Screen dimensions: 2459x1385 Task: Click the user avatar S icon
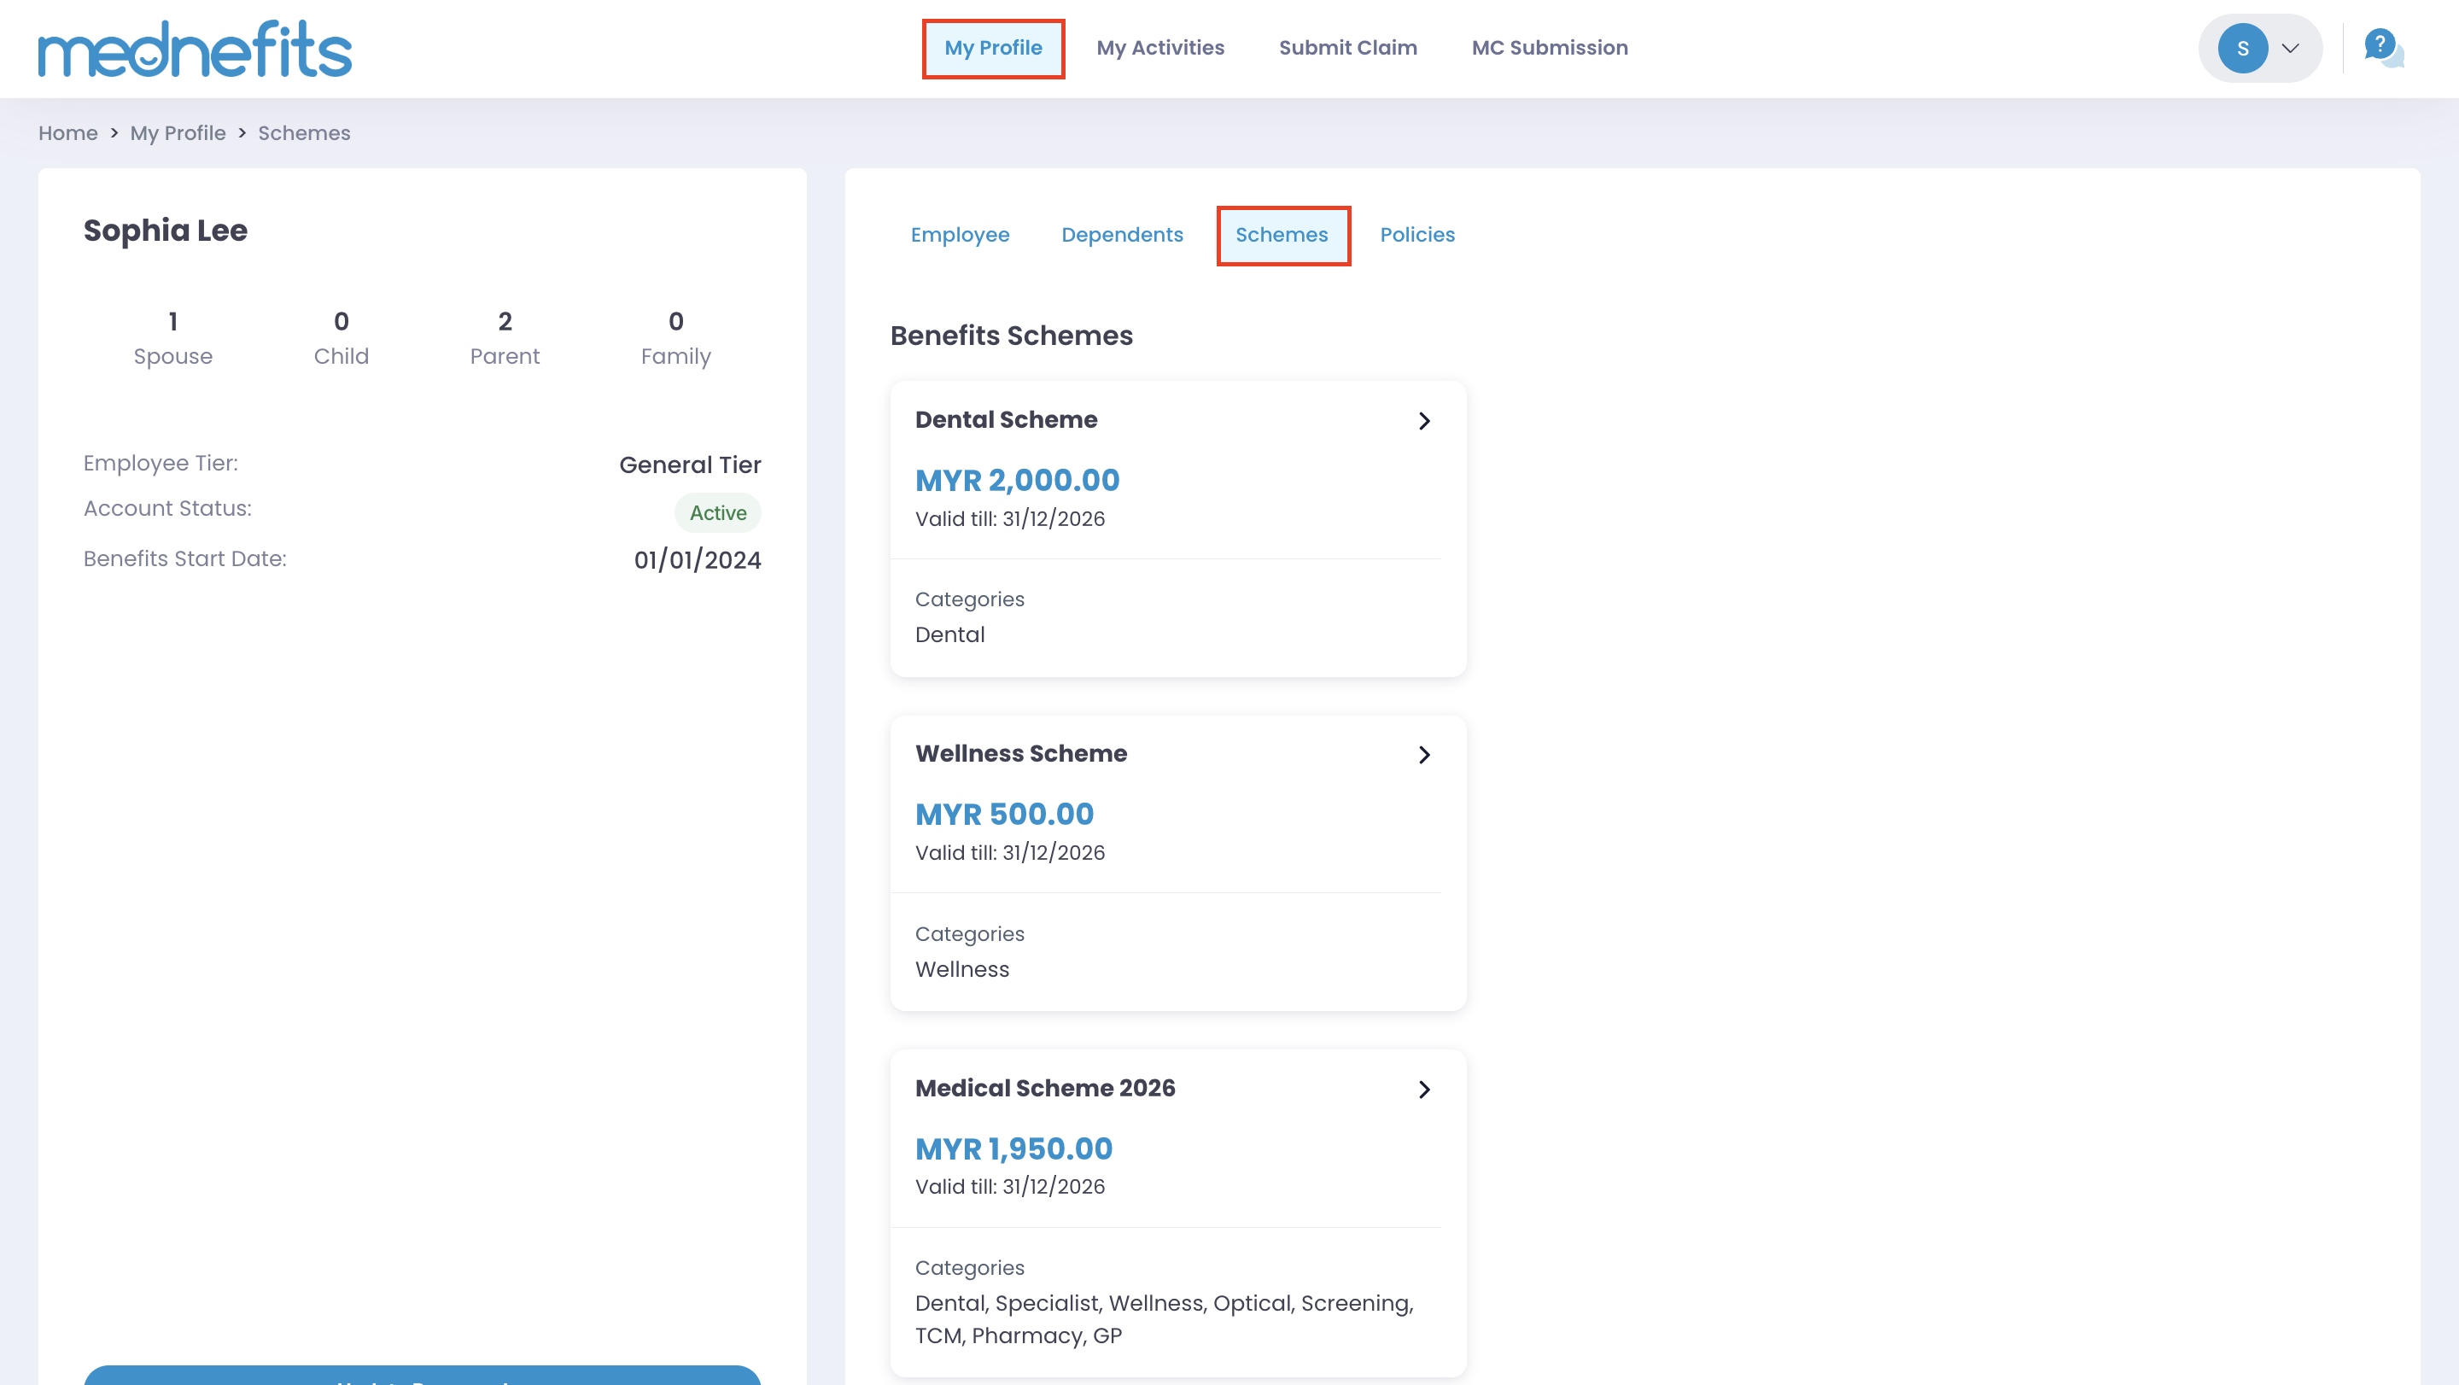[2242, 49]
